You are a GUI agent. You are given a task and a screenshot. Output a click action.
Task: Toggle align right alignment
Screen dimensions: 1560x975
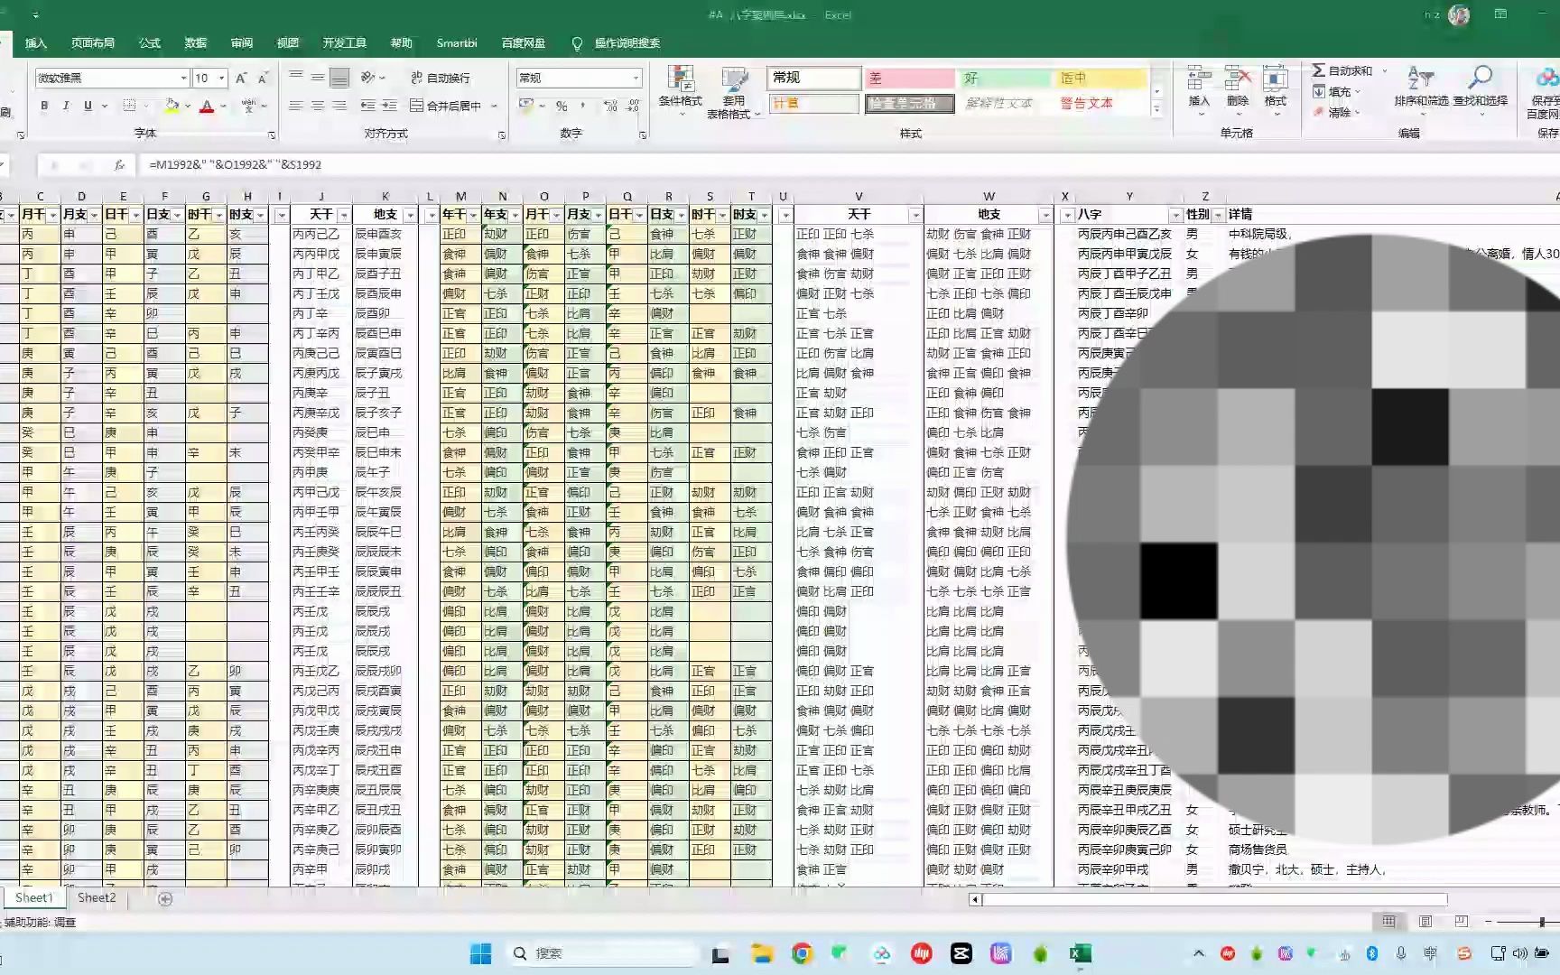tap(339, 106)
